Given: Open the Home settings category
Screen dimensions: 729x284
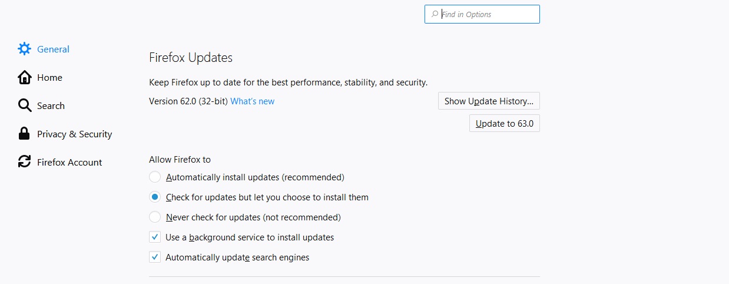Looking at the screenshot, I should tap(49, 78).
